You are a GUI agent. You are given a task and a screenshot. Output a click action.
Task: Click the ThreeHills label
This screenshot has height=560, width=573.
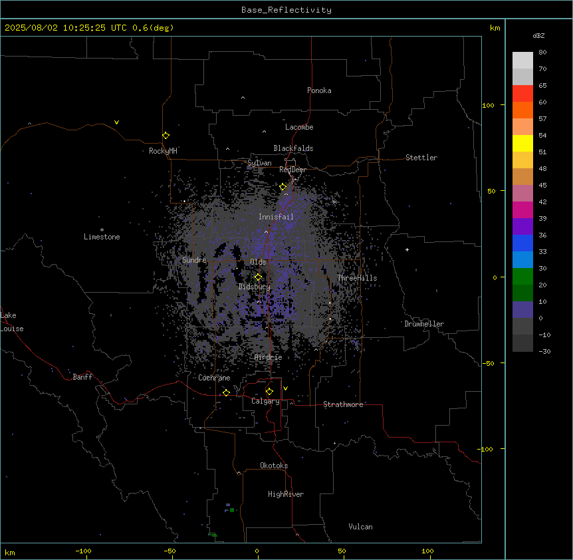pyautogui.click(x=357, y=278)
